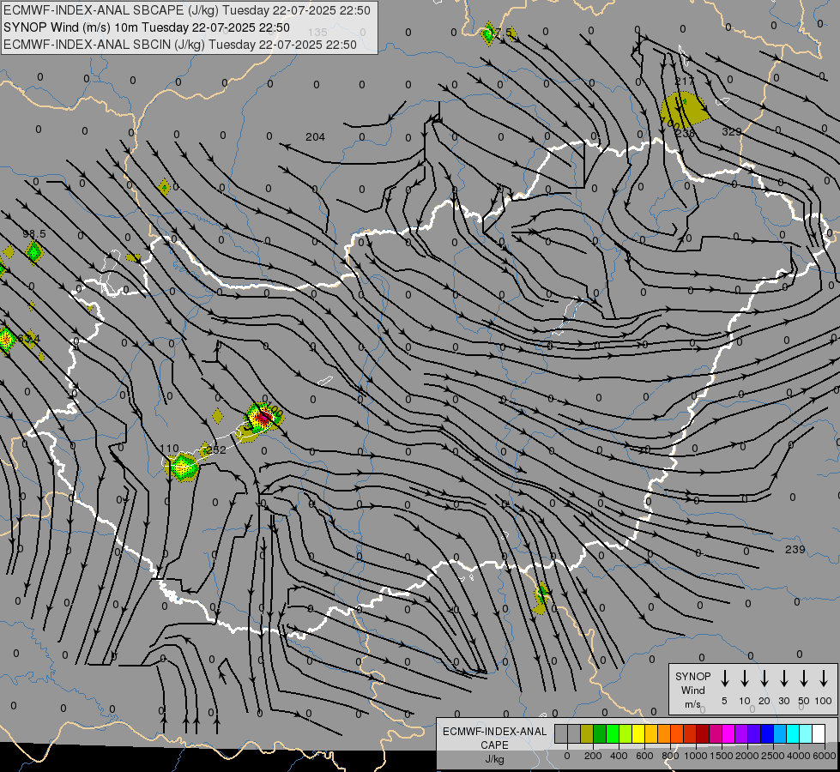Viewport: 840px width, 772px height.
Task: Click the 110 value on the map
Action: (x=169, y=449)
